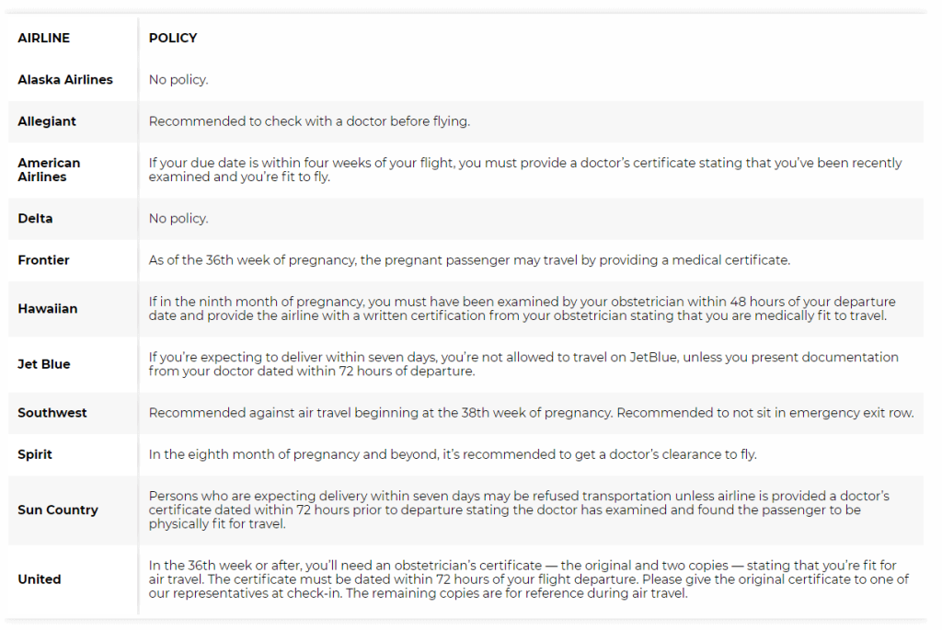Select the Sun Country row label
The height and width of the screenshot is (630, 942).
pos(58,510)
